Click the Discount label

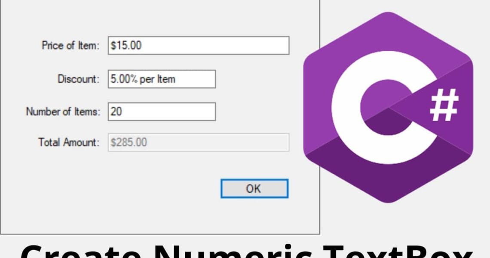(x=77, y=80)
